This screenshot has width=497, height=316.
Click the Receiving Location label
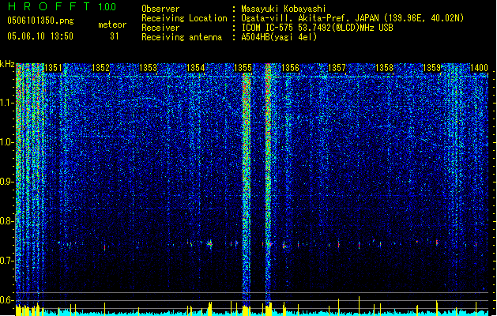pyautogui.click(x=184, y=18)
